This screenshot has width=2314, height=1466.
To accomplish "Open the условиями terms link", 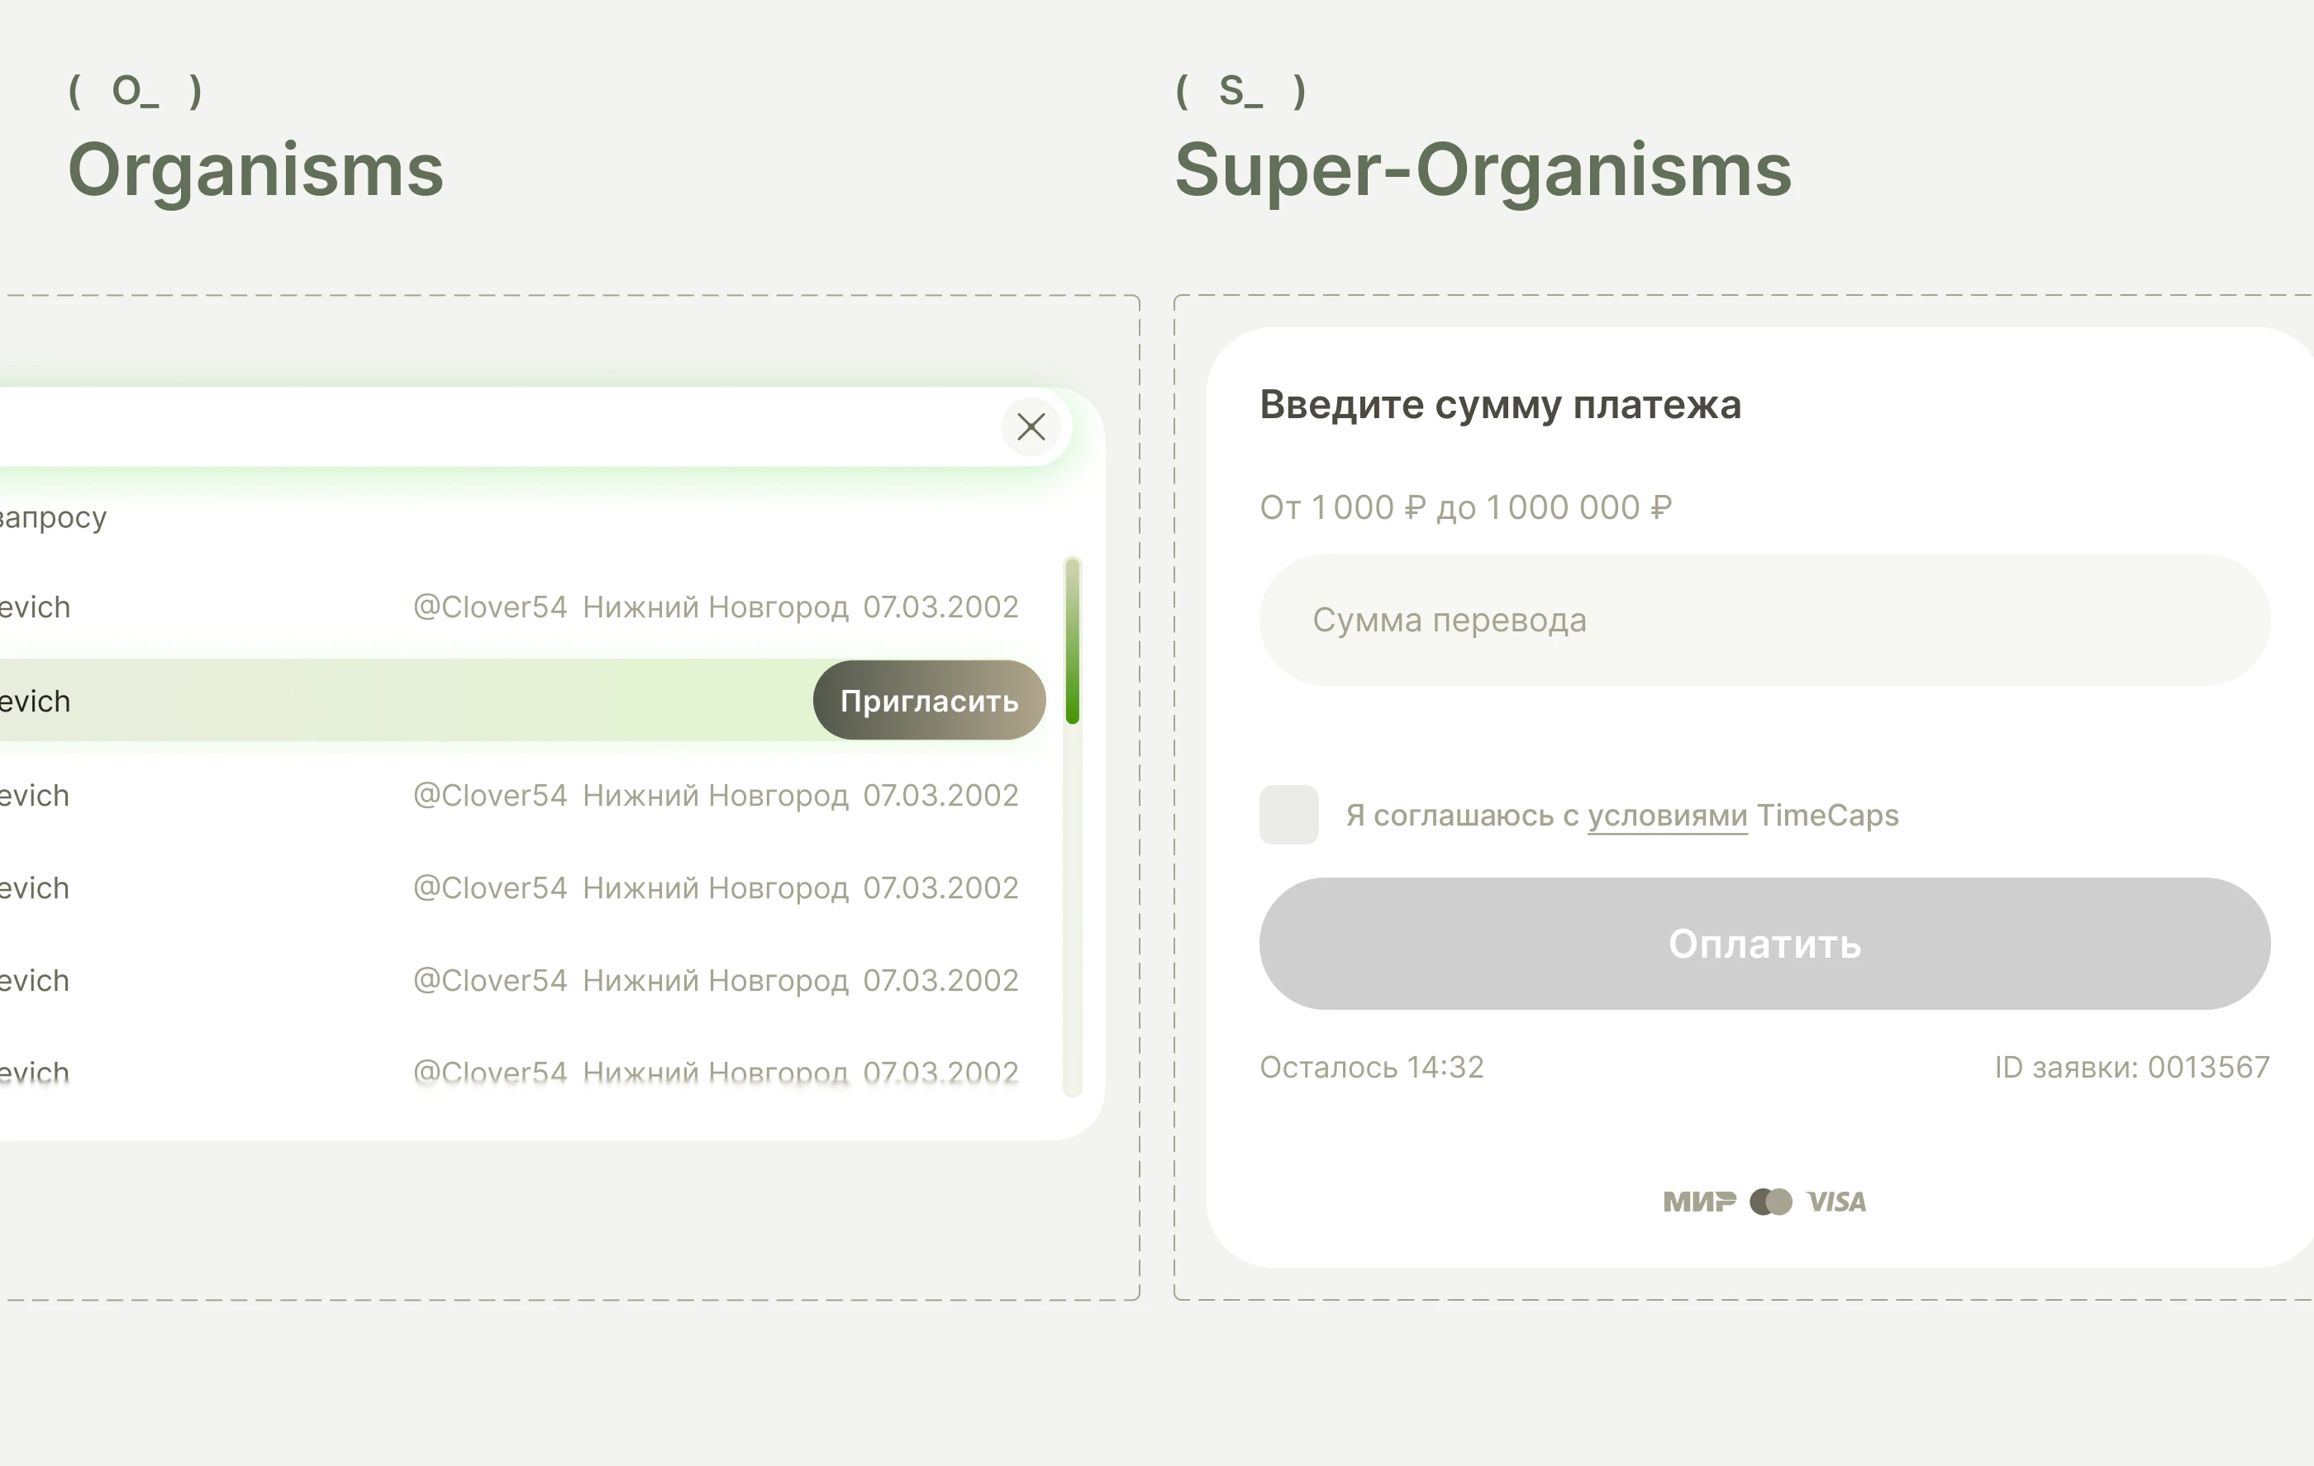I will pyautogui.click(x=1667, y=816).
